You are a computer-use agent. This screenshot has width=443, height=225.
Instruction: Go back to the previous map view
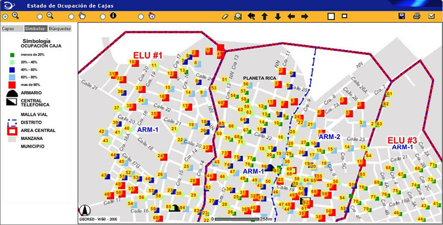251,16
